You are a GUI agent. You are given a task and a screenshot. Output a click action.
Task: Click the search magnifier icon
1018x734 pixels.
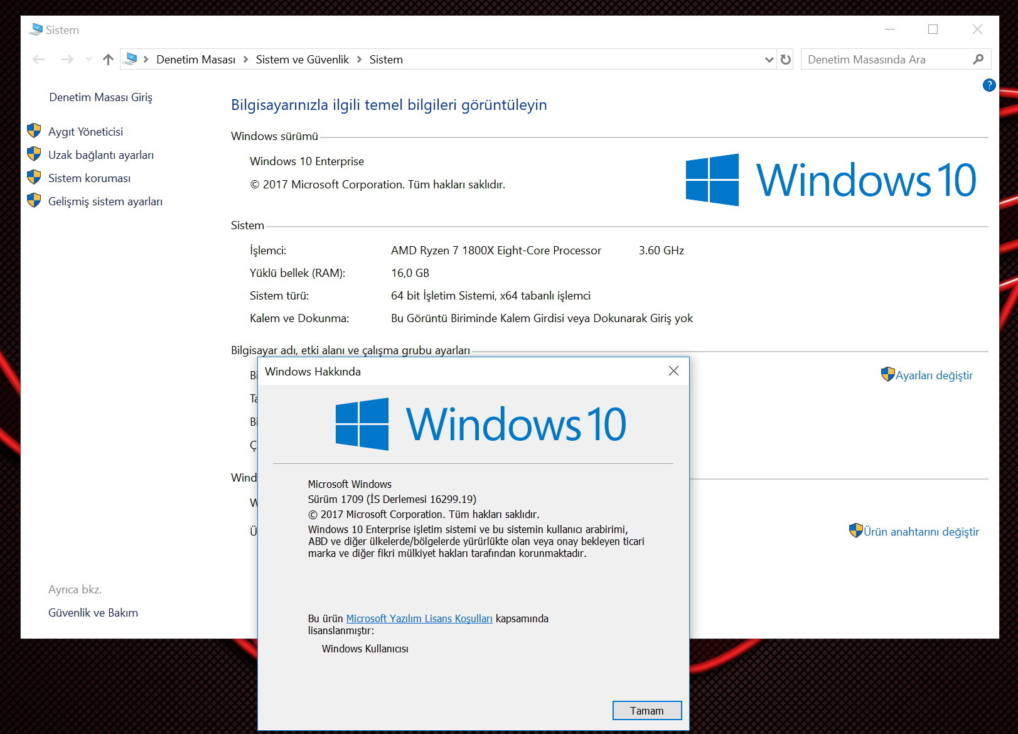(x=978, y=59)
